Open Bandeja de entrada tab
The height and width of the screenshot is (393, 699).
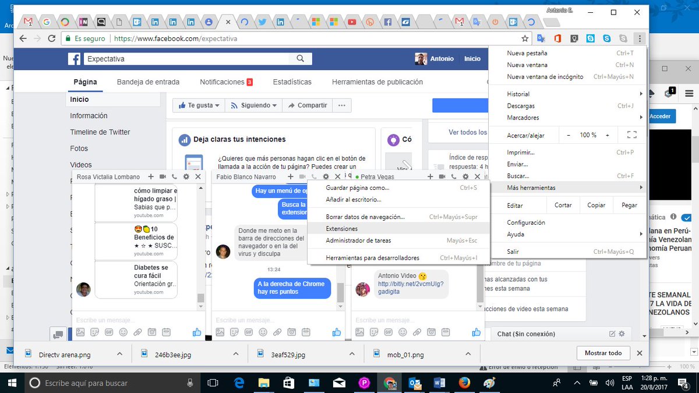coord(148,82)
